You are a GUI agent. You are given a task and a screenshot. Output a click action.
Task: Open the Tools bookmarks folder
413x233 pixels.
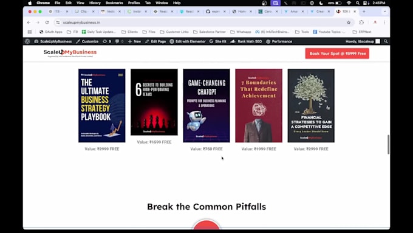302,32
